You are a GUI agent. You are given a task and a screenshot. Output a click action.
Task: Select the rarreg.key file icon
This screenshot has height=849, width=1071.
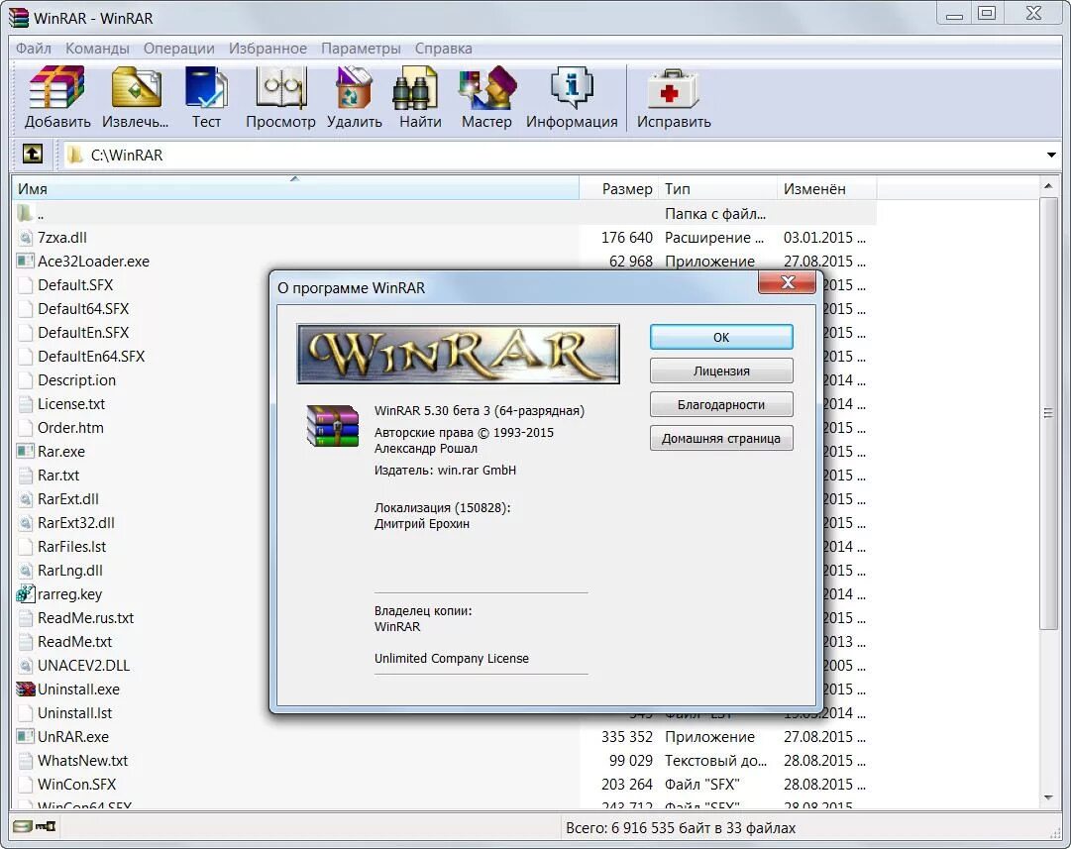point(26,593)
